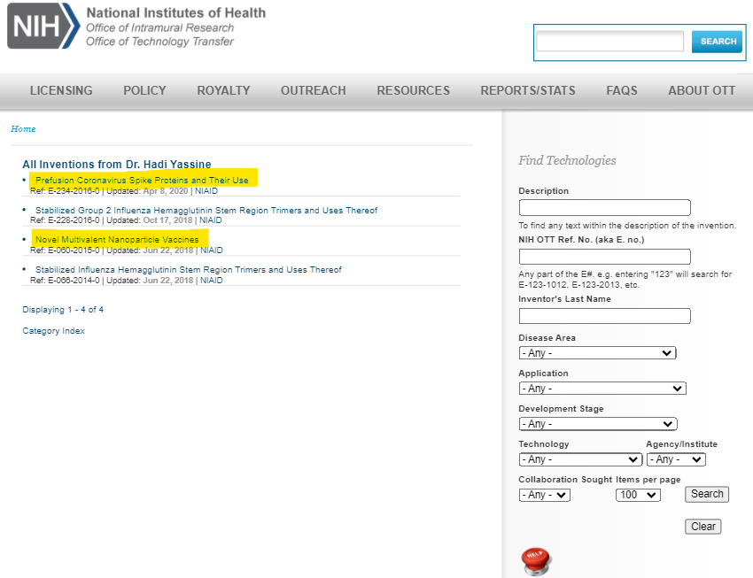Open Stabilized Influenza Hemagglutinin Stem Region Trimers link

[188, 270]
